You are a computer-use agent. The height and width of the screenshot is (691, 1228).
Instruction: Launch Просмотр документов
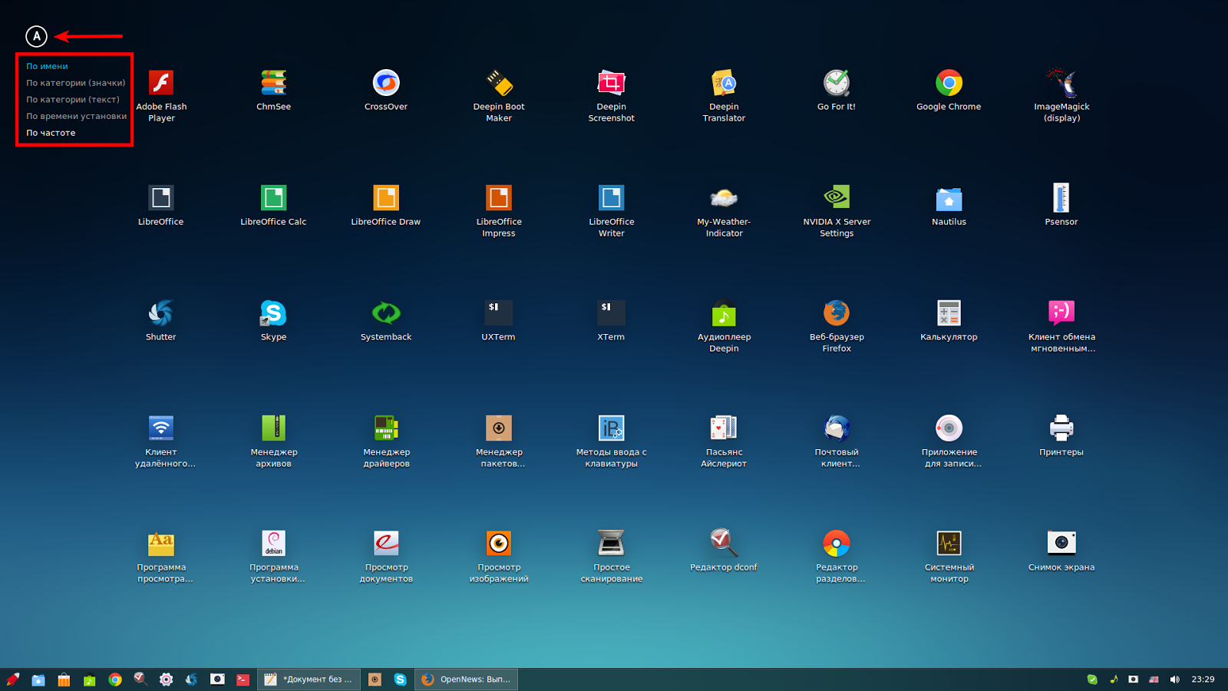pyautogui.click(x=386, y=544)
